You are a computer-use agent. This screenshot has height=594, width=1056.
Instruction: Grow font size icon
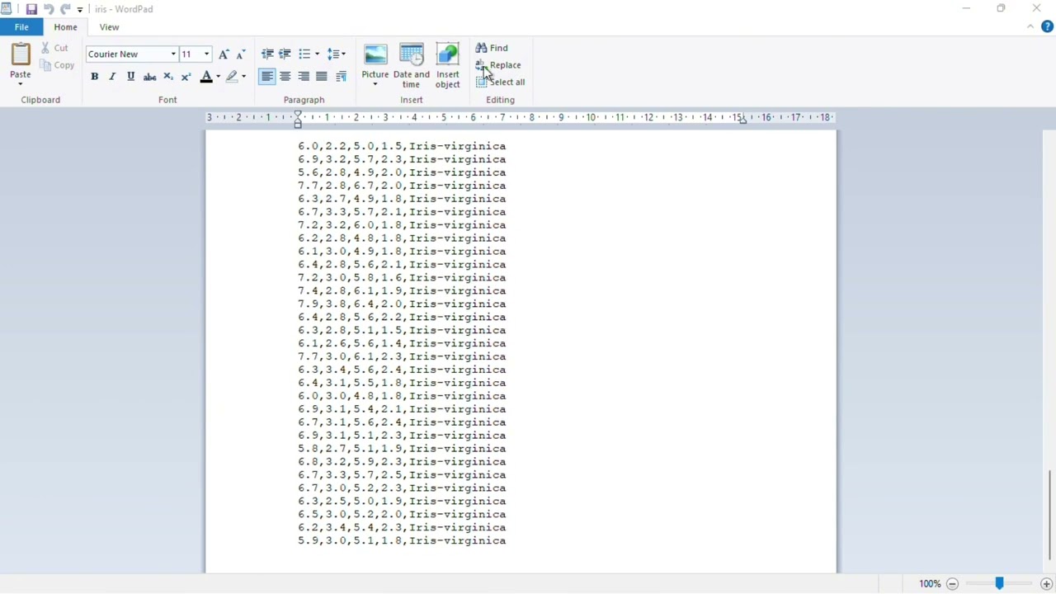pos(224,54)
